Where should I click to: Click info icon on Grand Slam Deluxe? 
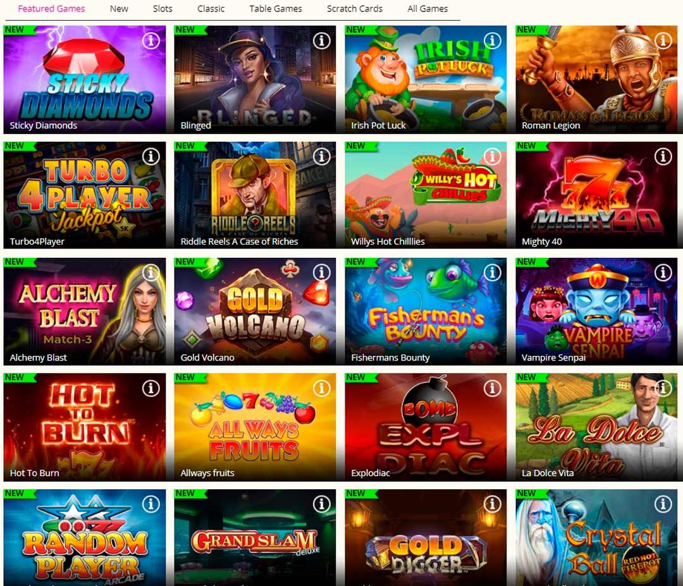pyautogui.click(x=321, y=504)
